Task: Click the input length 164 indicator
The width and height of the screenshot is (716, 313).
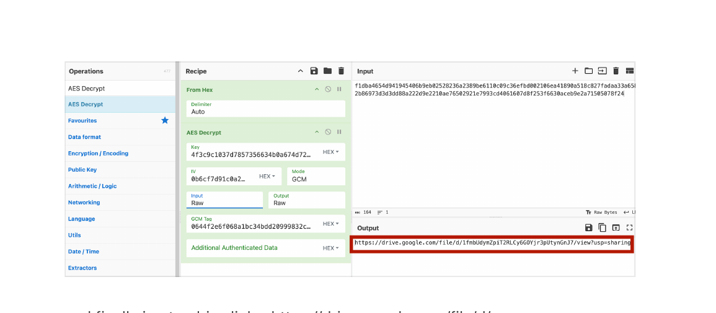Action: [363, 212]
